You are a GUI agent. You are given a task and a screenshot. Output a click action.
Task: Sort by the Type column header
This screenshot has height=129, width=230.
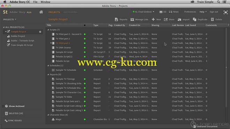click(100, 25)
